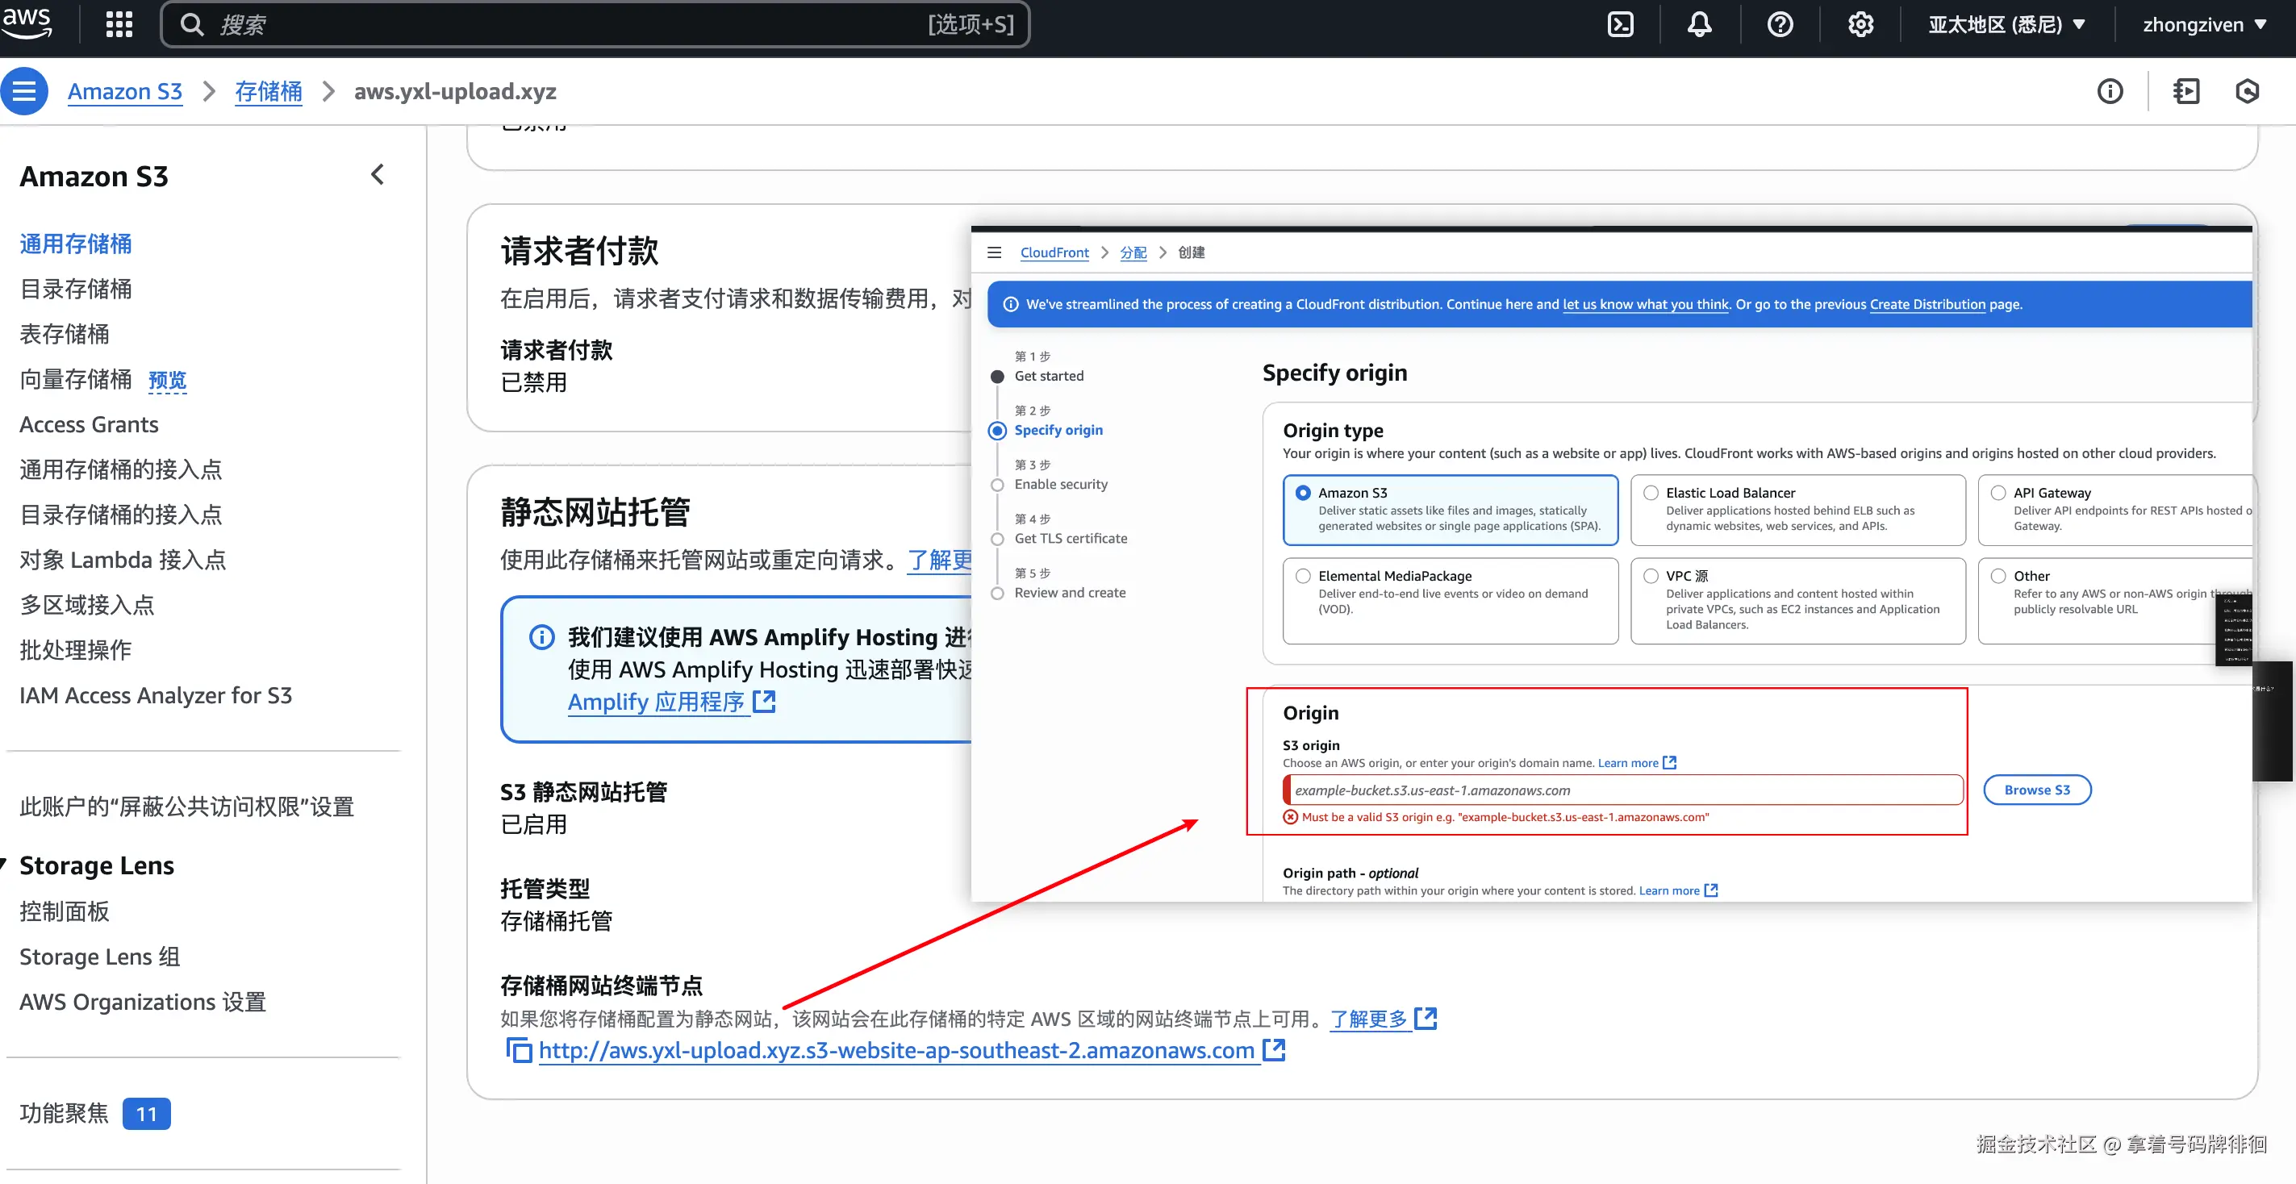Open the AWS services grid menu

pyautogui.click(x=119, y=24)
